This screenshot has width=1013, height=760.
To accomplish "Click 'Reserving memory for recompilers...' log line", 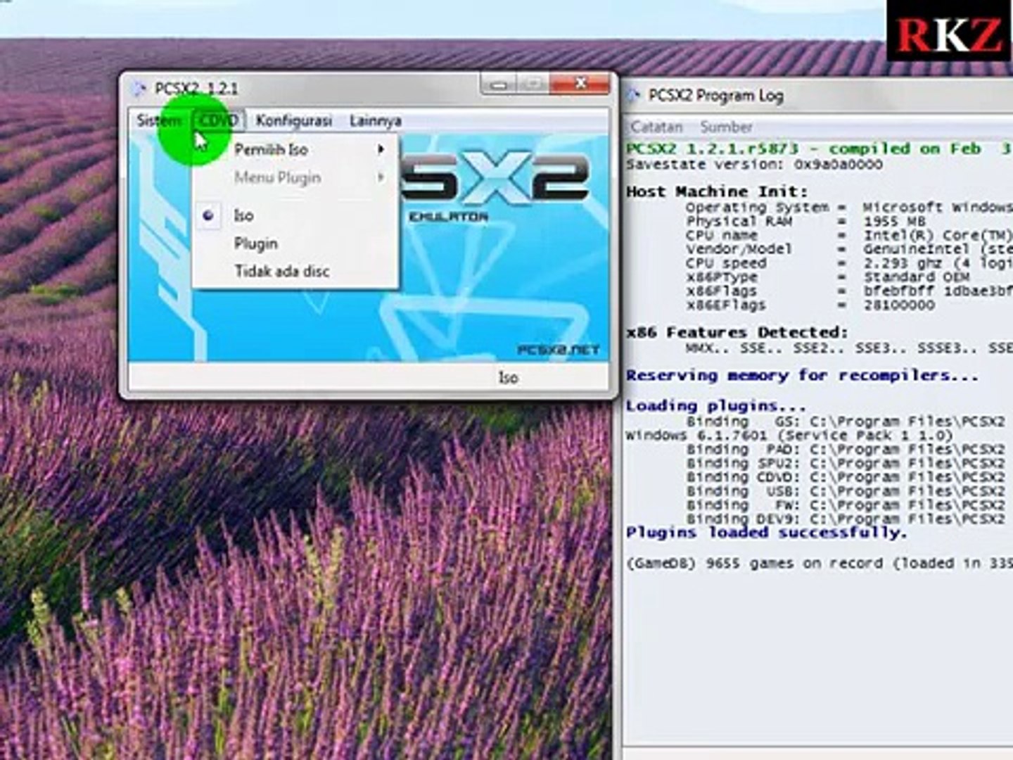I will tap(802, 376).
